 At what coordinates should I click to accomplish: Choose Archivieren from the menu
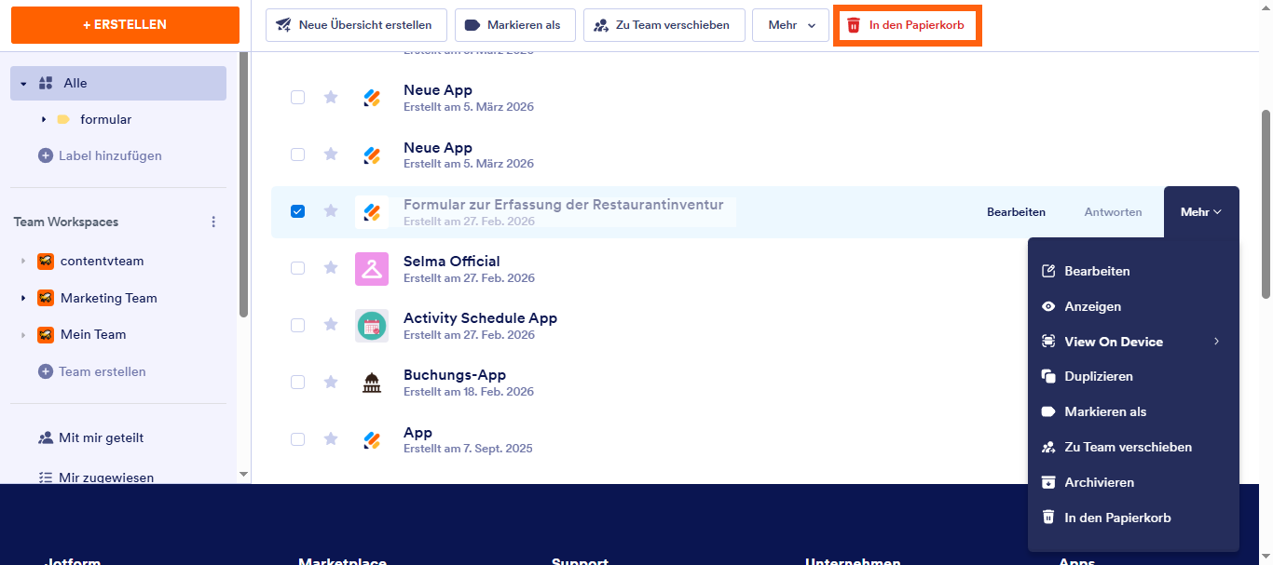(x=1133, y=482)
